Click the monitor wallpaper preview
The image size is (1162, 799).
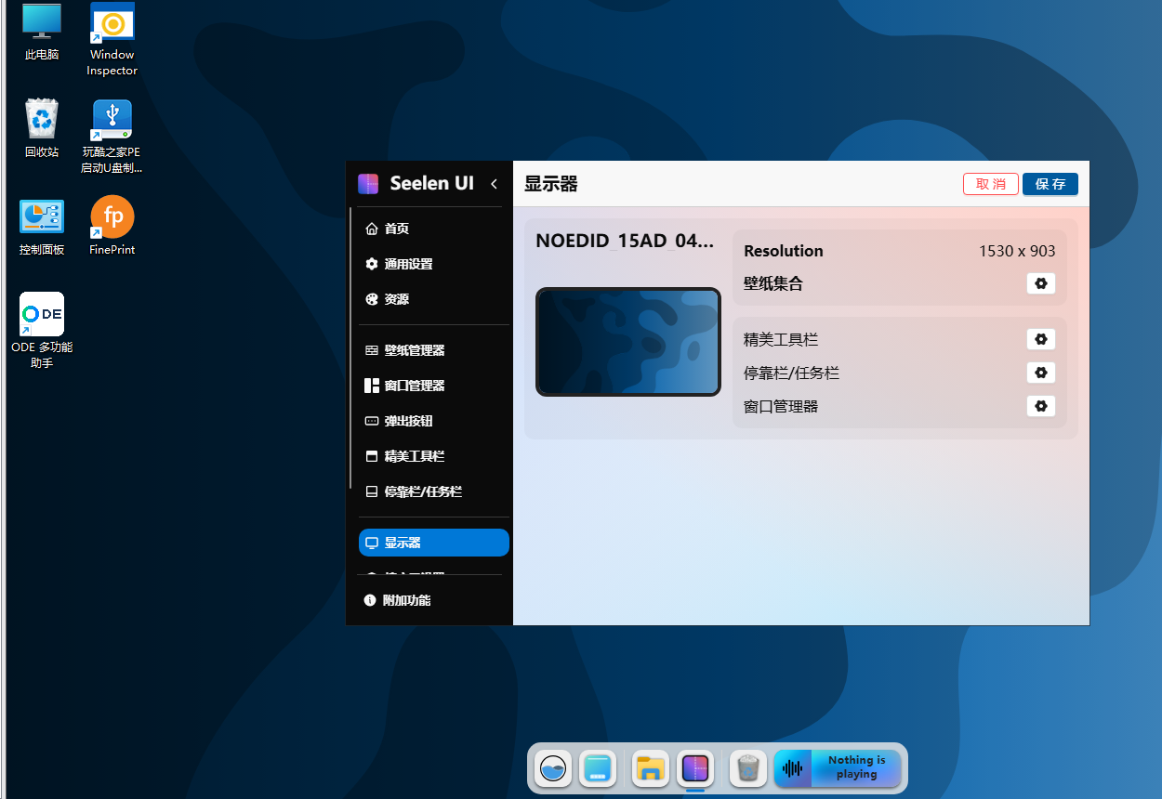click(x=627, y=342)
